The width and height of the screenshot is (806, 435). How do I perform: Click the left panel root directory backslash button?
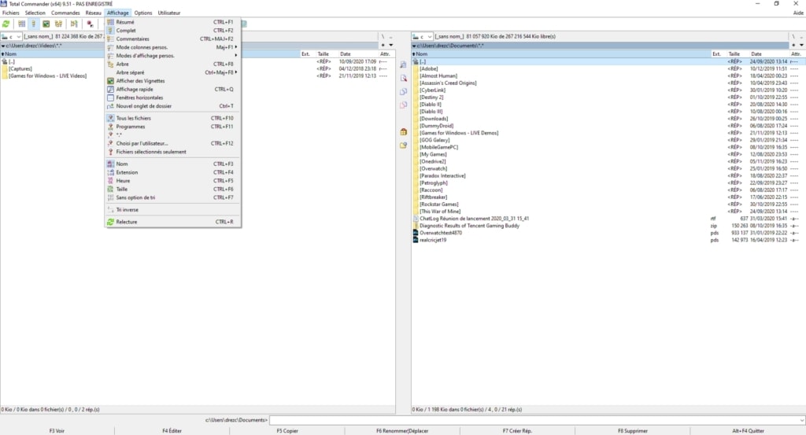coord(383,36)
